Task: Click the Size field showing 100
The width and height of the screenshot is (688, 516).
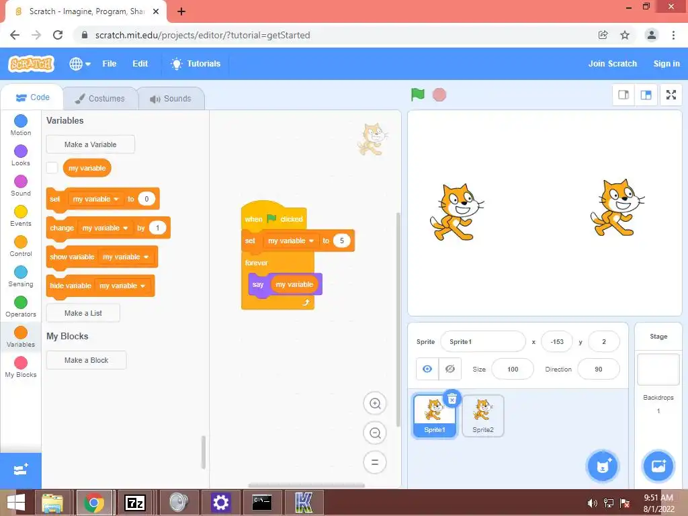Action: click(513, 369)
